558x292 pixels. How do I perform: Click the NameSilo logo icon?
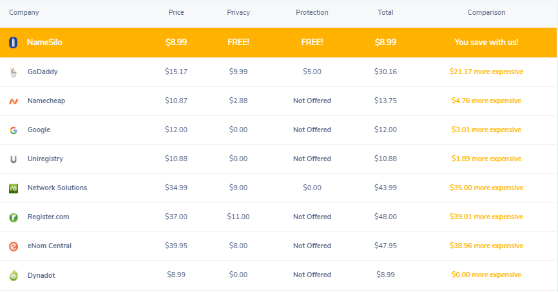tap(13, 43)
